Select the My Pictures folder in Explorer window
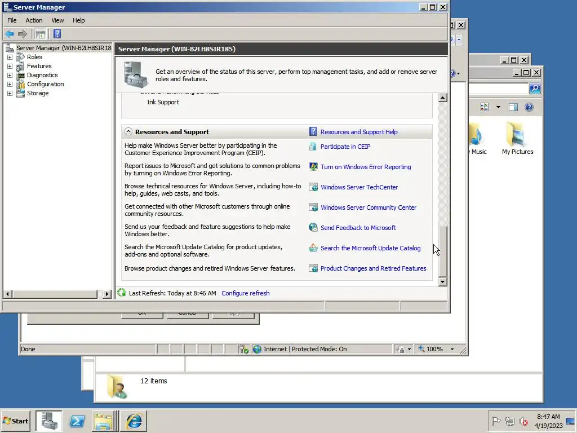 [517, 138]
